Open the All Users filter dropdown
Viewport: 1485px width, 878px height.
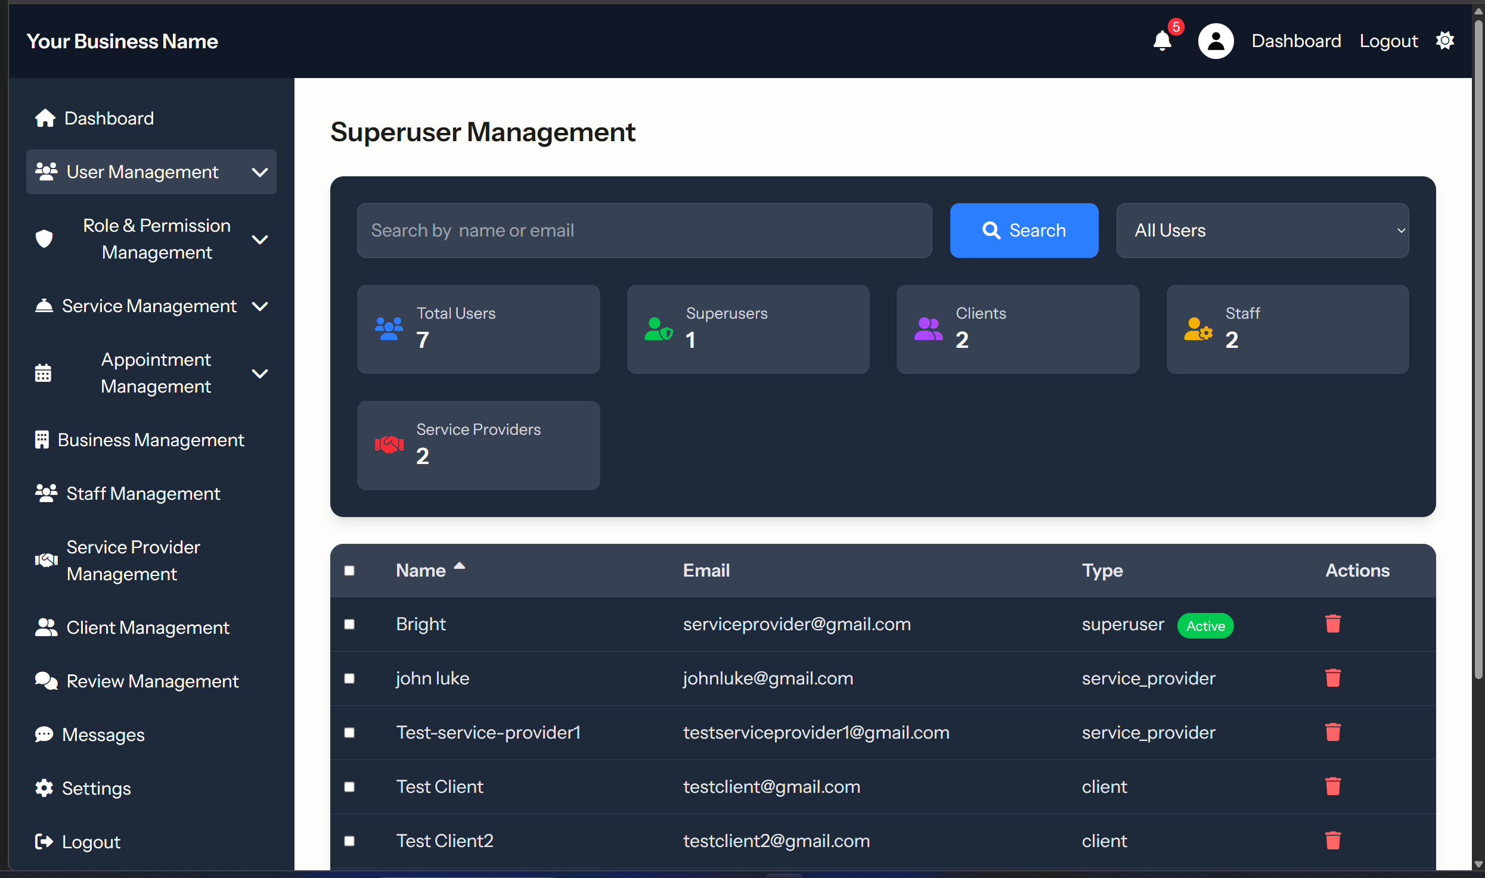[x=1262, y=231]
